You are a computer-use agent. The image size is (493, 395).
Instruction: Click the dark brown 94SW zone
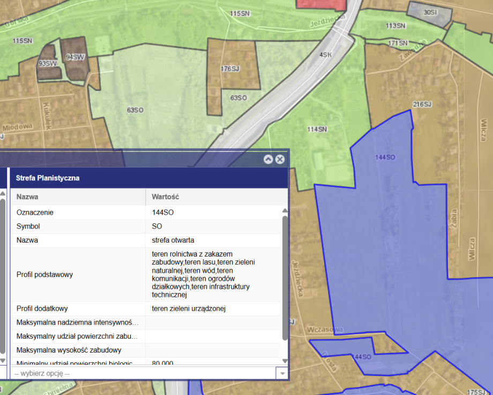75,57
